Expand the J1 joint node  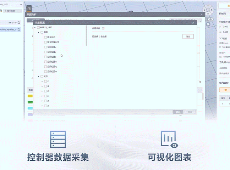[x=42, y=81]
